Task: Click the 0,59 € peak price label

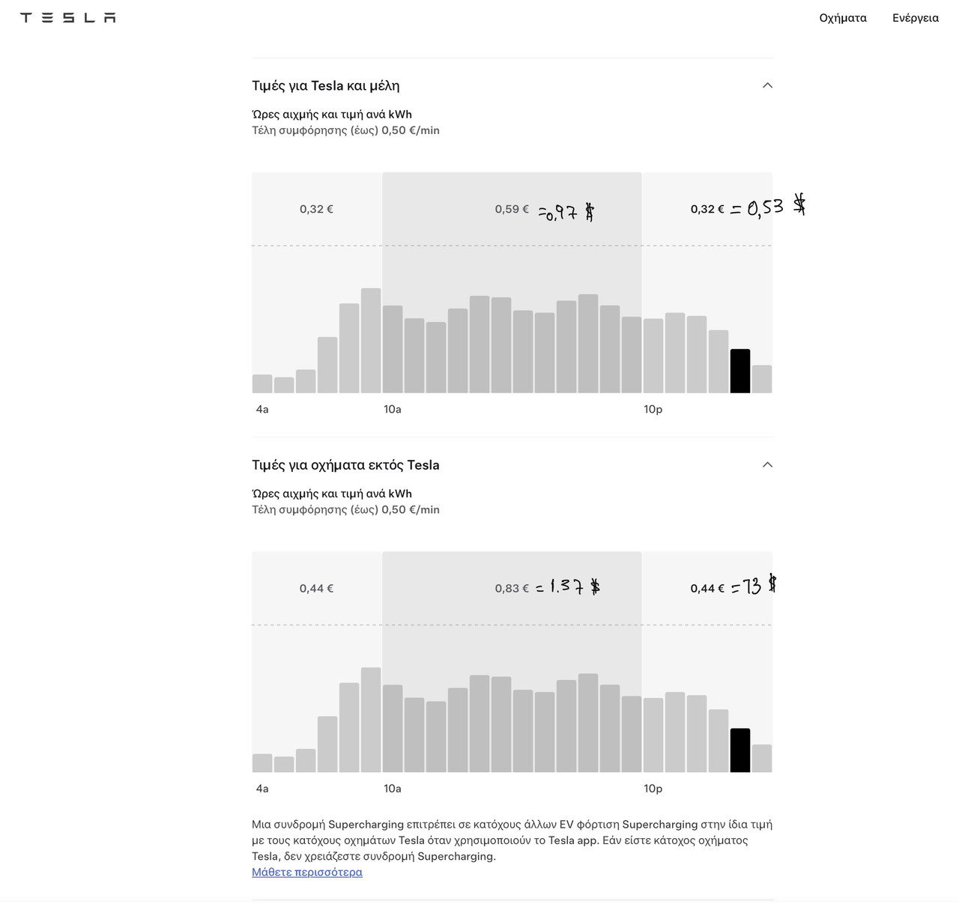Action: click(512, 209)
